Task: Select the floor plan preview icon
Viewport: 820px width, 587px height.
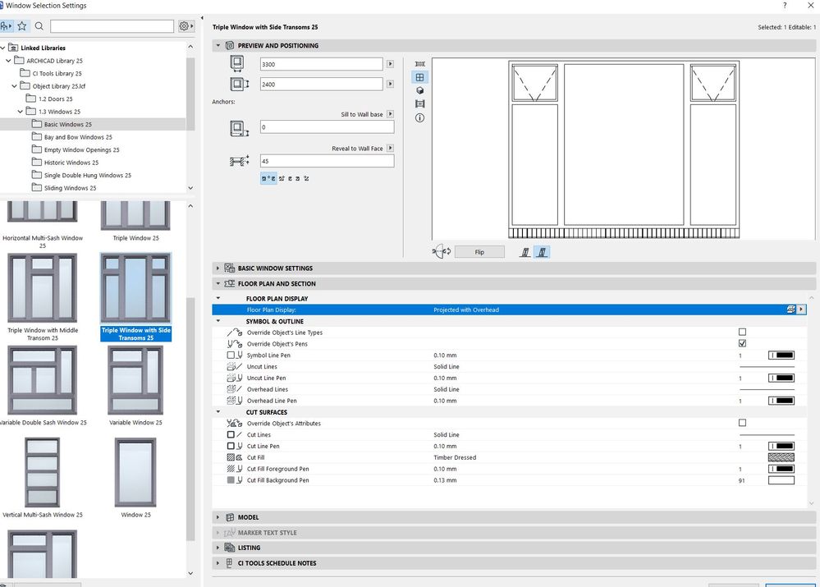Action: 420,64
